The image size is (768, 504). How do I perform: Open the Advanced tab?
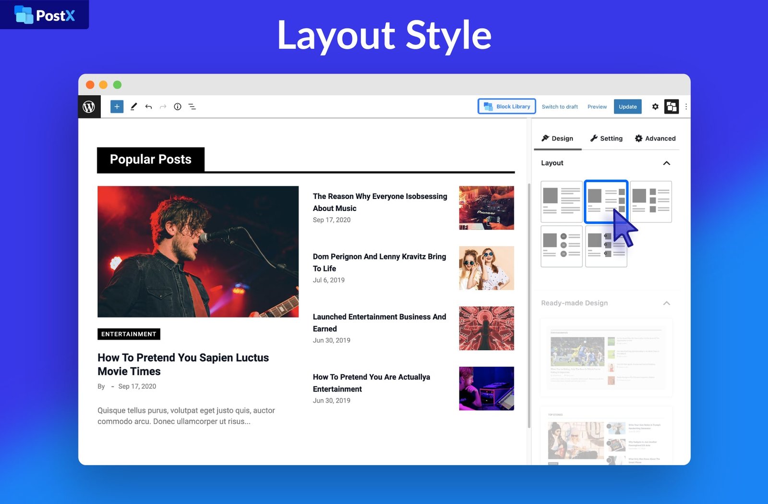click(655, 138)
